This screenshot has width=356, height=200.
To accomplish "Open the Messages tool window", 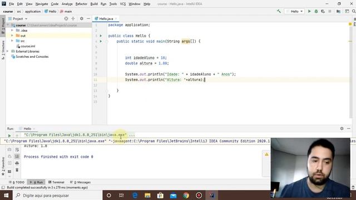I will coord(80,182).
